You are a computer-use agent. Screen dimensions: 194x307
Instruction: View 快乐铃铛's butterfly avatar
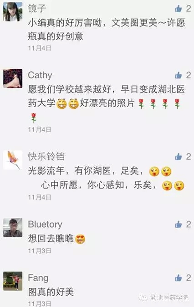point(13,160)
